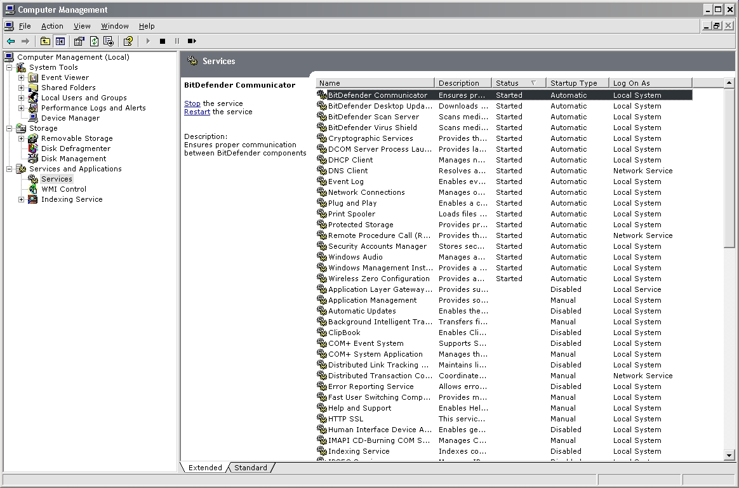This screenshot has height=488, width=739.
Task: Sort by the Name column header
Action: coord(375,83)
